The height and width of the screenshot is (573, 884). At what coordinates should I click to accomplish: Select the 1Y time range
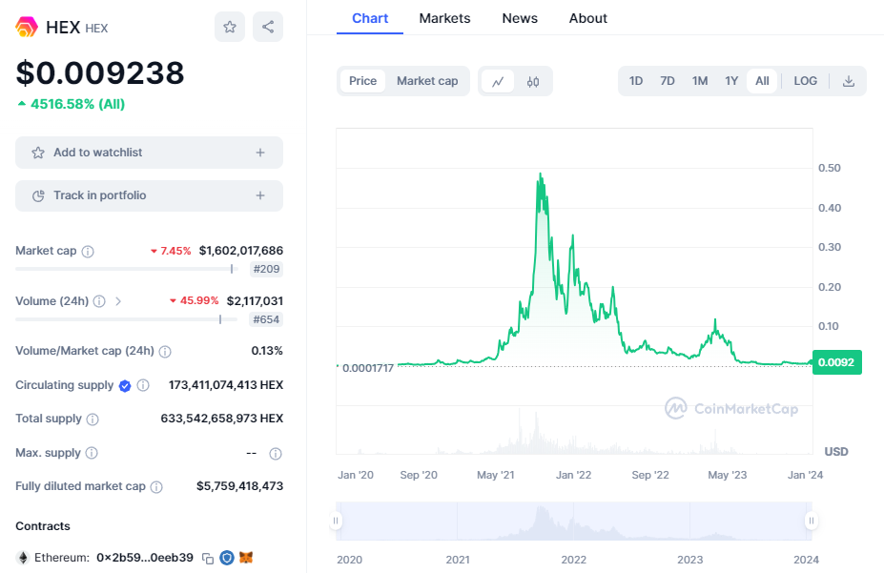click(731, 81)
